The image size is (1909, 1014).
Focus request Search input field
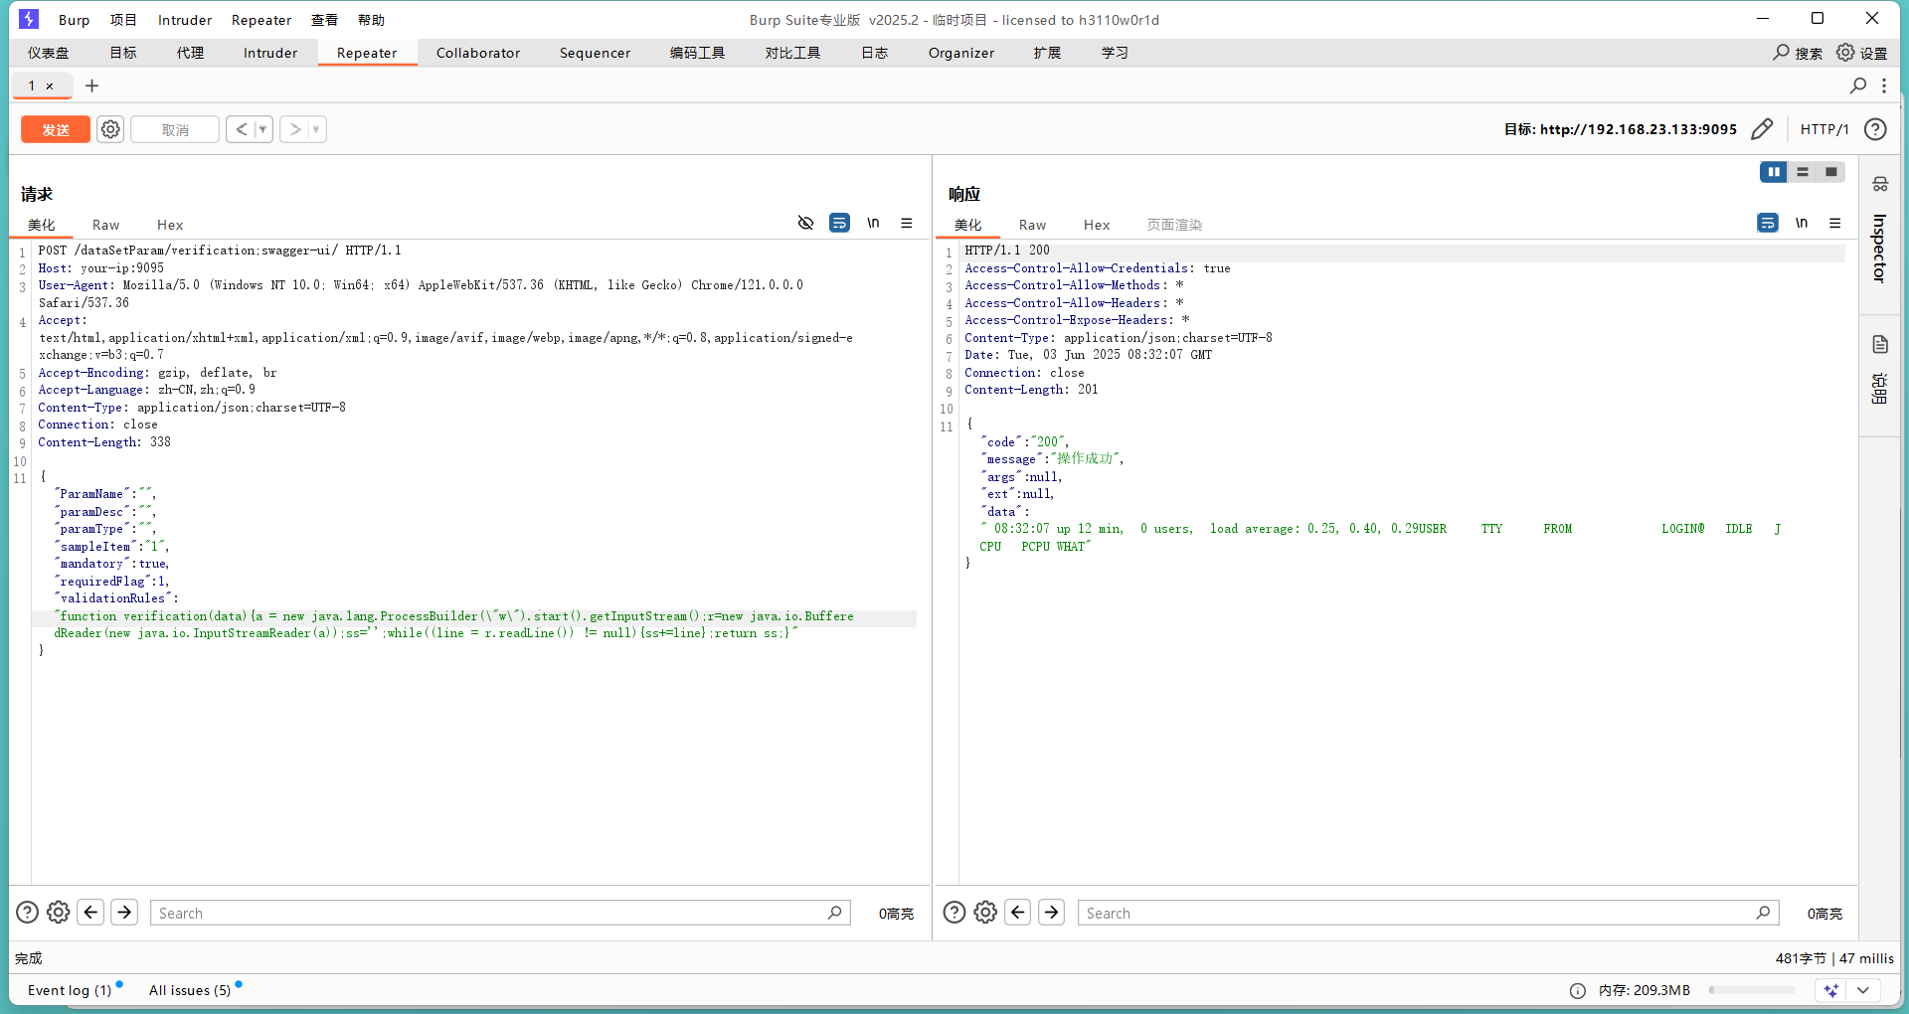500,913
